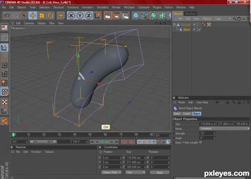Play the animation backwards
Screen dimensions: 251x179
coord(102,142)
